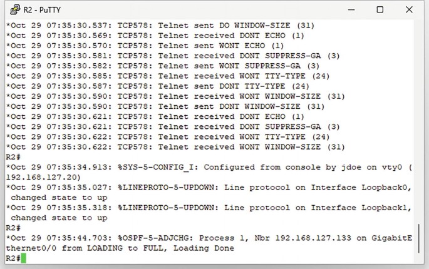Click the vertical scrollbar thumb
Image resolution: width=429 pixels, height=269 pixels.
pyautogui.click(x=418, y=238)
